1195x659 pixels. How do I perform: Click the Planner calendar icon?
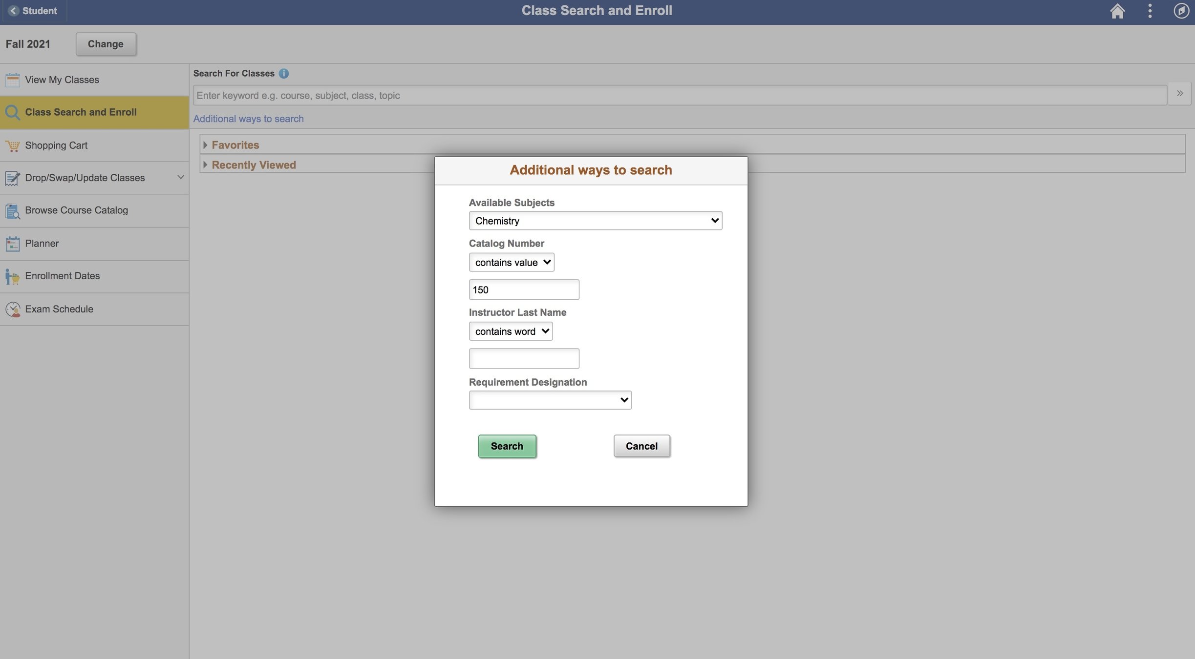point(13,244)
